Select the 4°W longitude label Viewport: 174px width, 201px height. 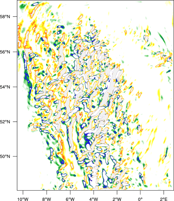94,199
